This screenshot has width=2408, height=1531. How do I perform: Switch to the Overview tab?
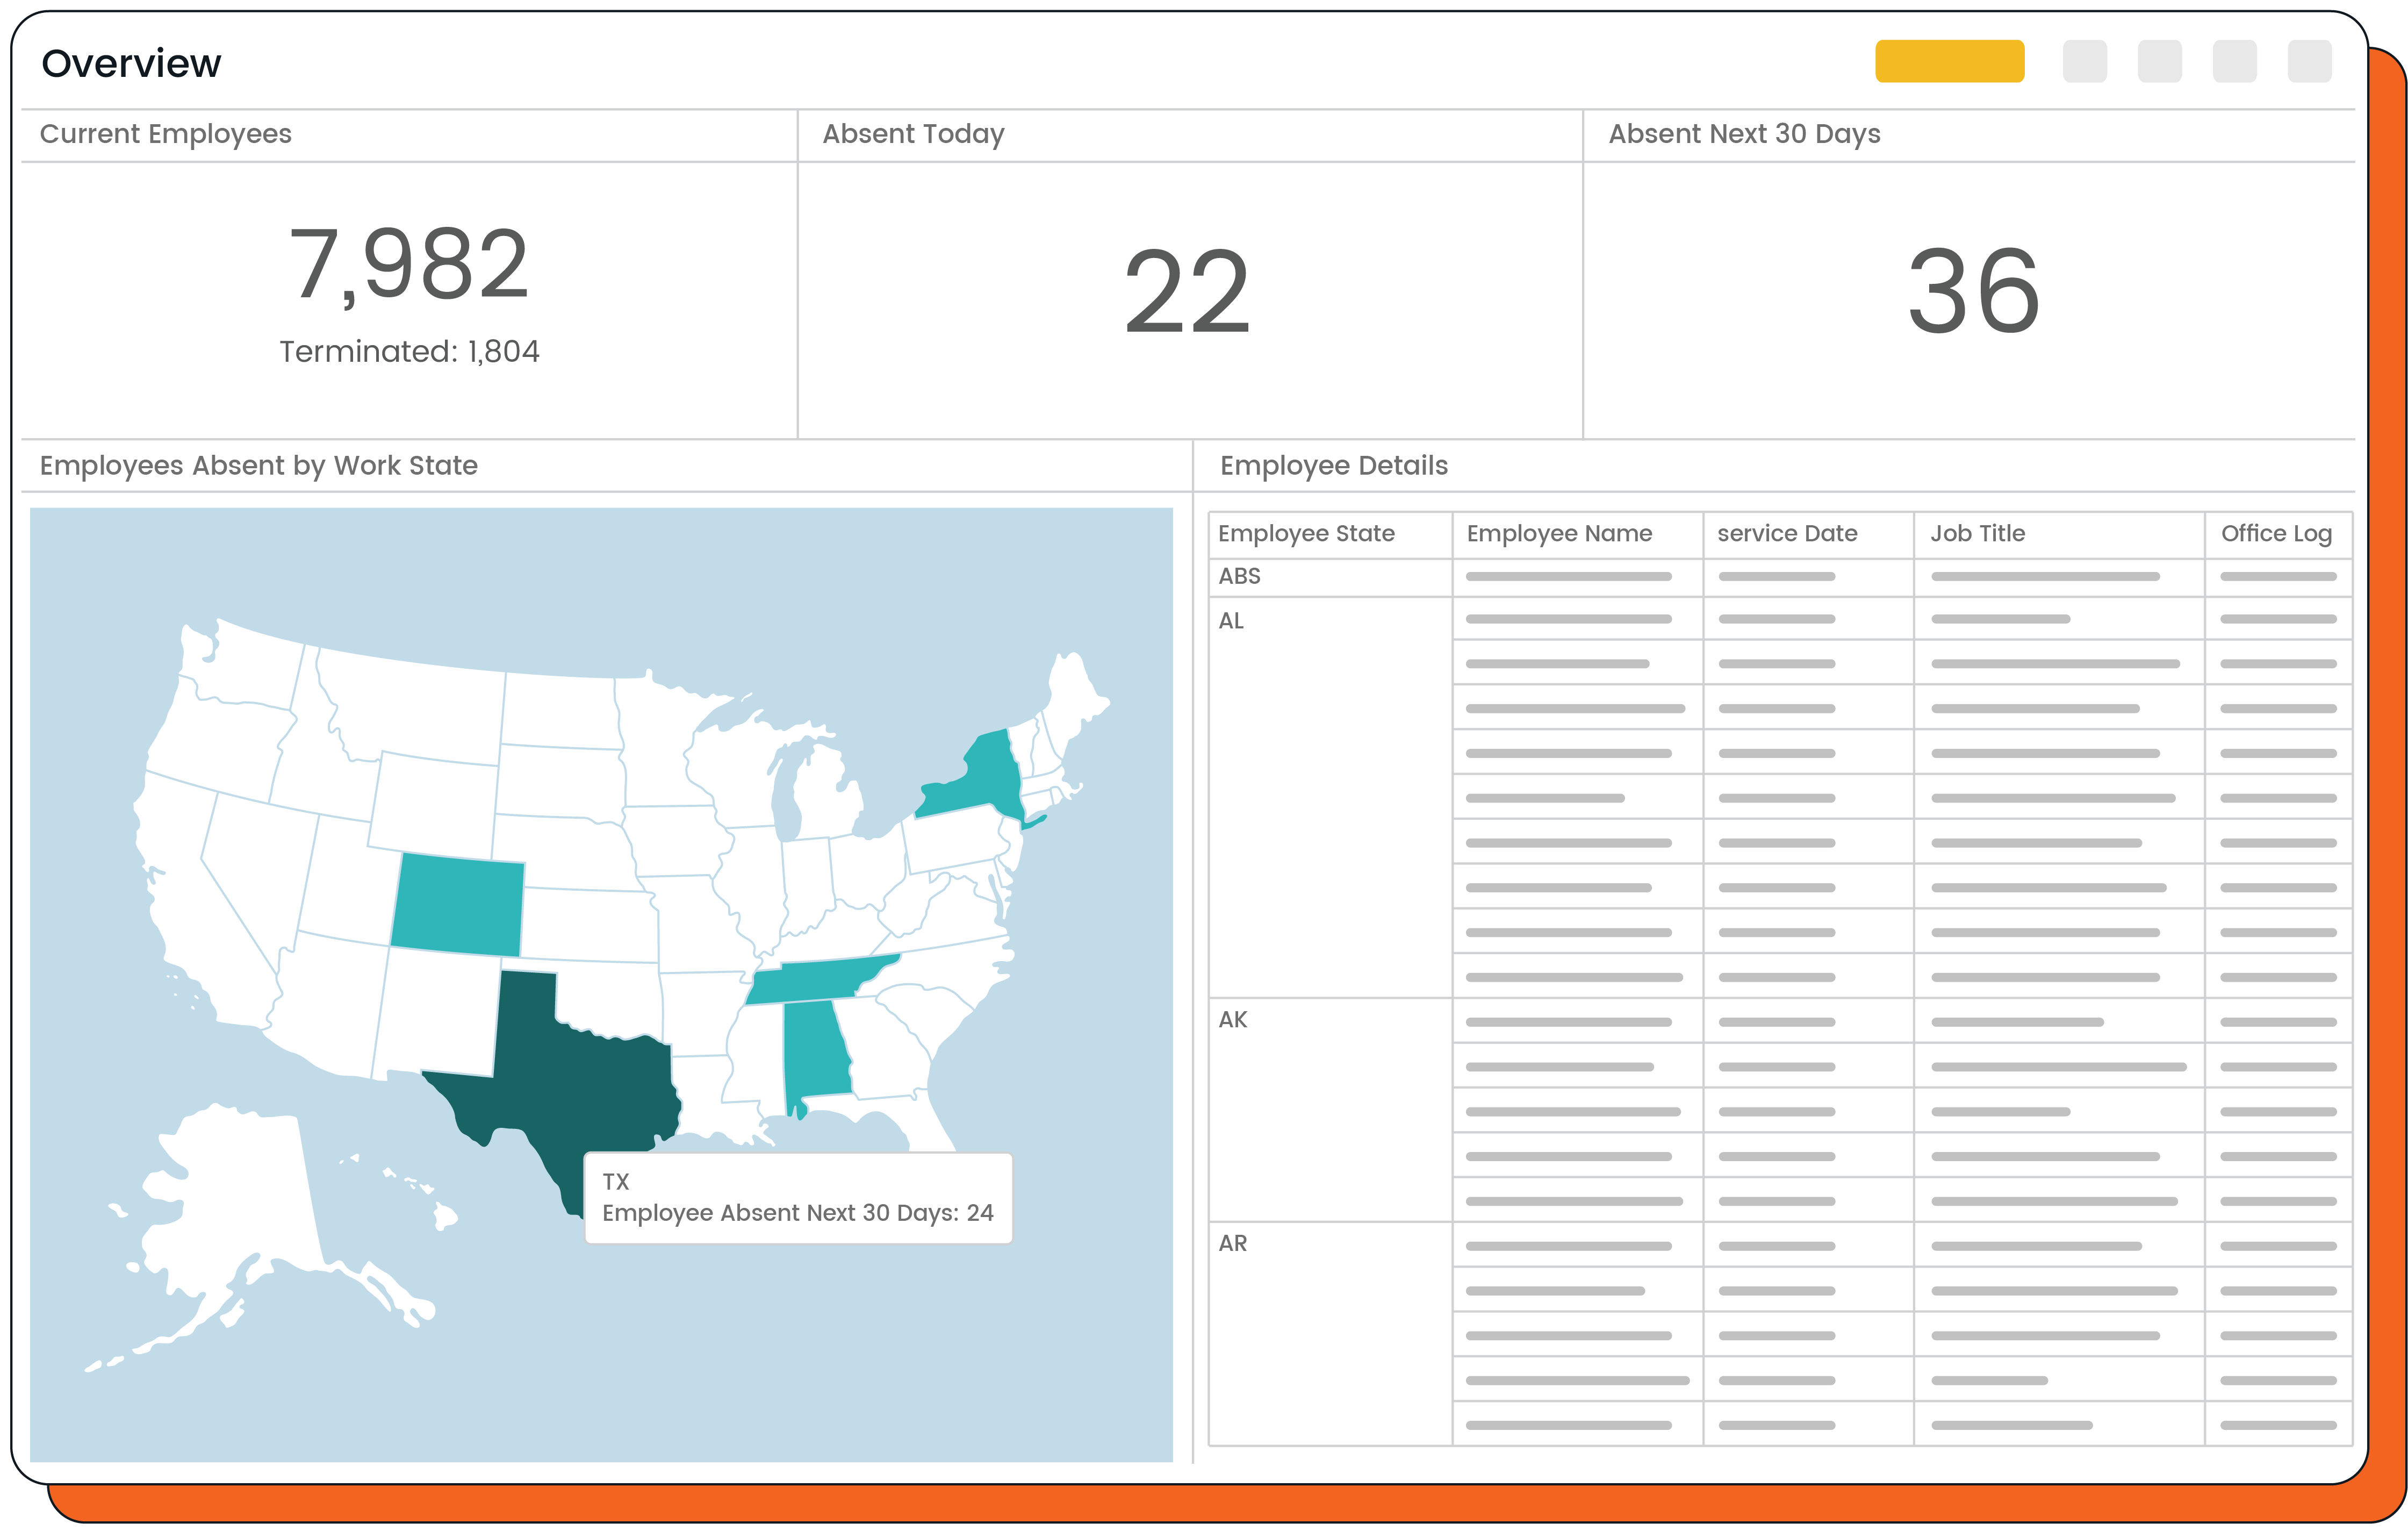[x=131, y=62]
